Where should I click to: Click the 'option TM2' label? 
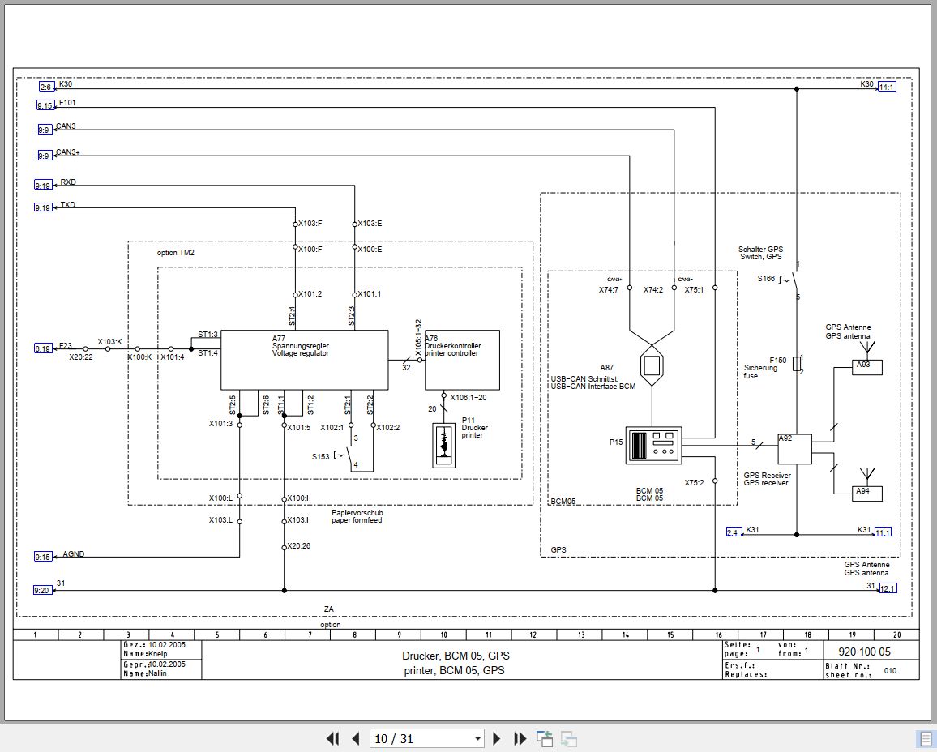[176, 253]
